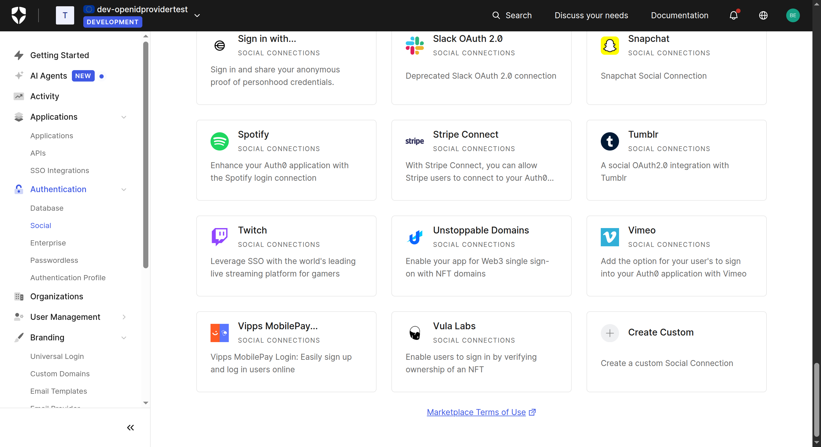Click the globe language icon
The width and height of the screenshot is (821, 447).
pyautogui.click(x=763, y=15)
